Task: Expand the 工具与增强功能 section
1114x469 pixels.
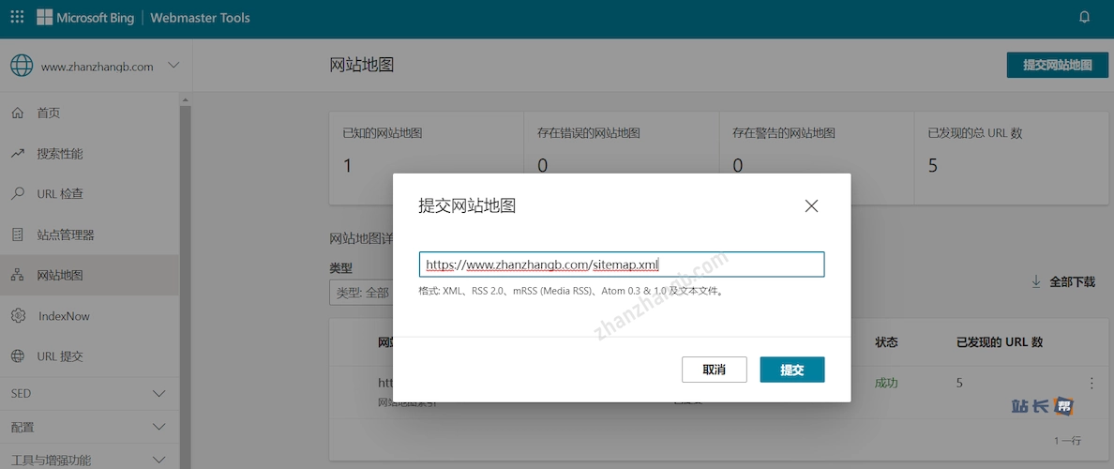Action: click(x=159, y=461)
